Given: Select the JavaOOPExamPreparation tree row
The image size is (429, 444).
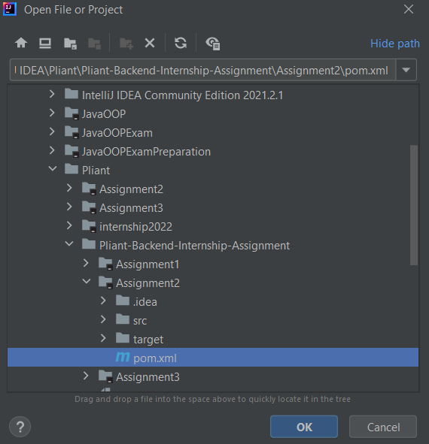Looking at the screenshot, I should pos(213,151).
